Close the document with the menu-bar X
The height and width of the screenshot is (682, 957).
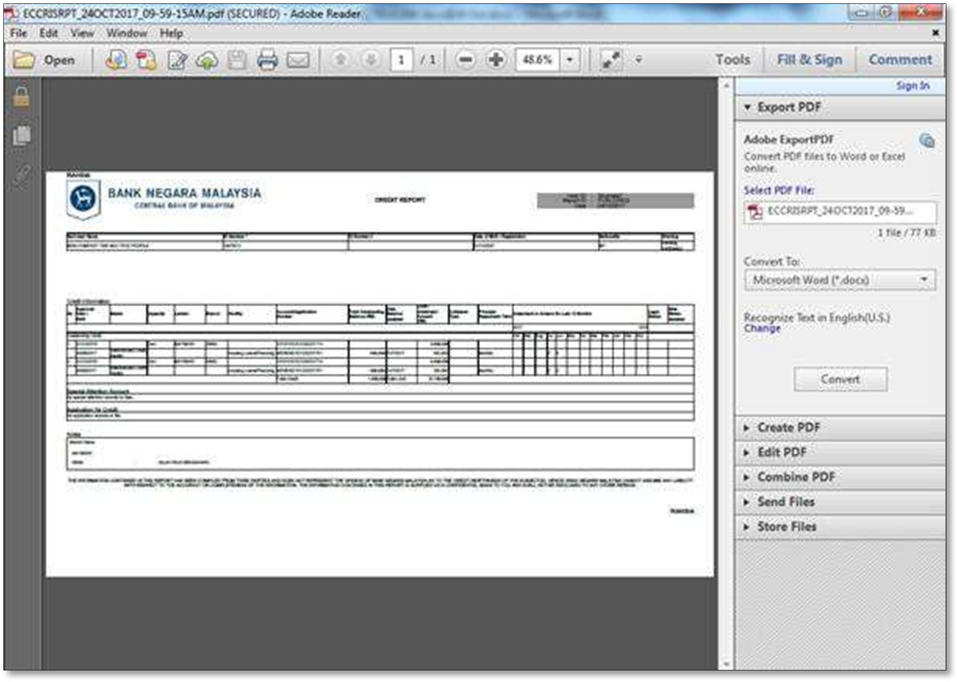tap(935, 33)
